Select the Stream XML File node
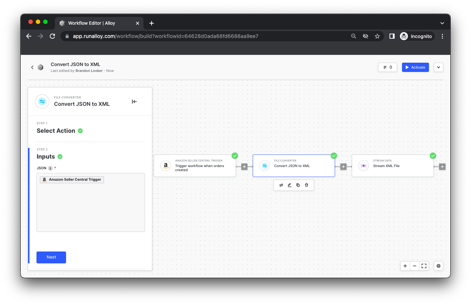 [392, 166]
